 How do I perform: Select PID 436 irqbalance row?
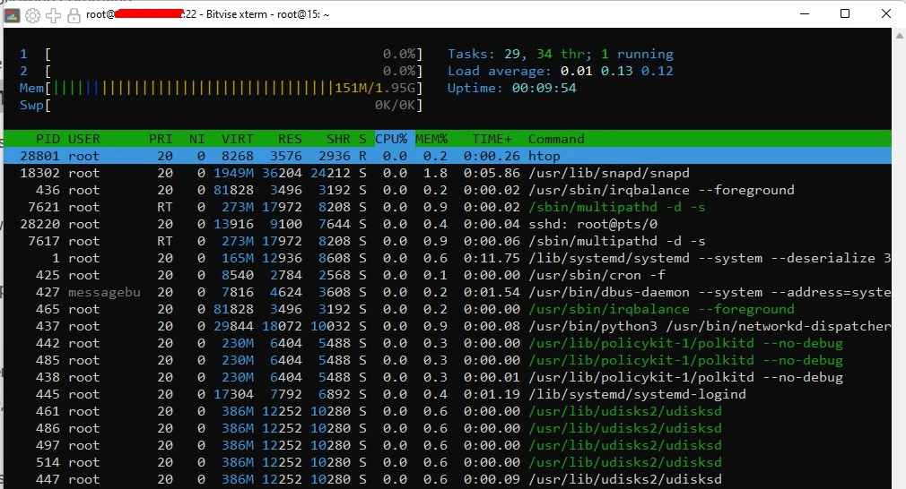[x=448, y=190]
